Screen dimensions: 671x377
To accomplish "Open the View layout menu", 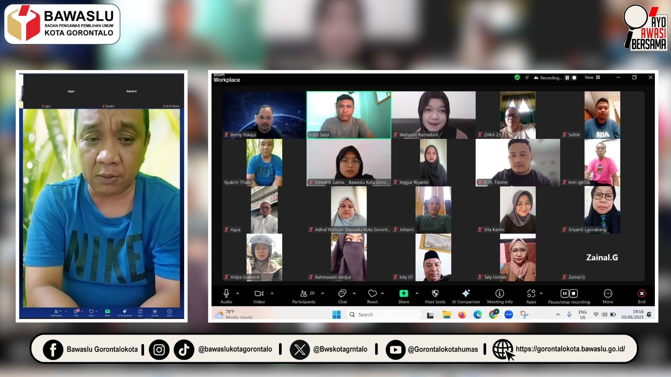I will (592, 77).
